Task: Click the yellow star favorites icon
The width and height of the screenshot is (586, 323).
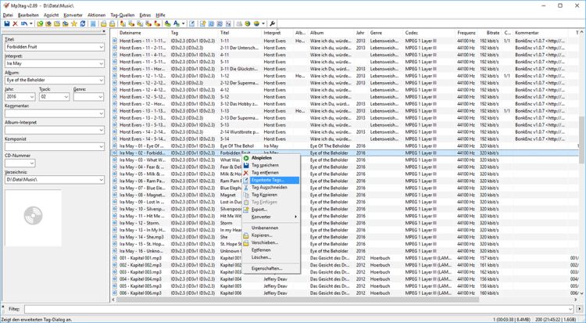Action: pos(73,23)
